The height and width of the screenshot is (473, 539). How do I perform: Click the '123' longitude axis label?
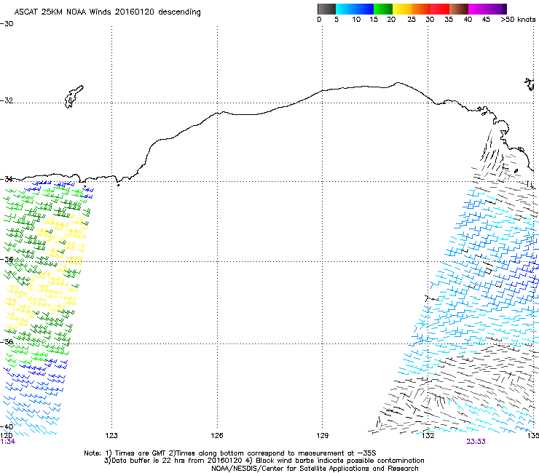click(x=111, y=436)
